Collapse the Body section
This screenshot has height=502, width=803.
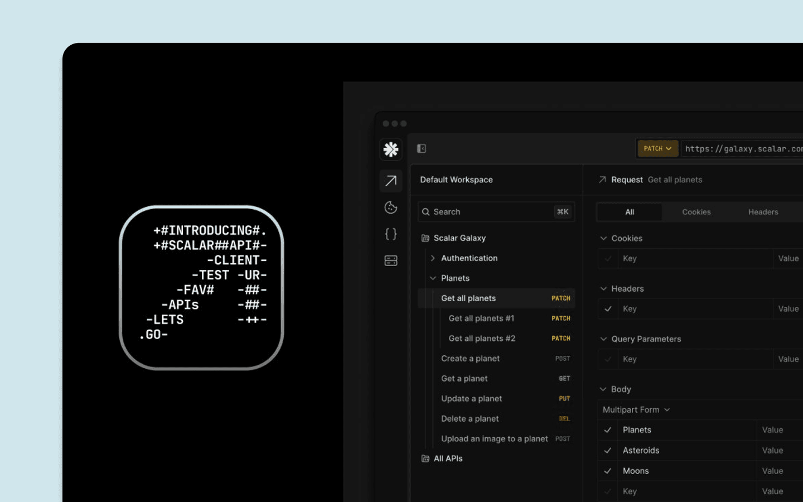pos(603,389)
